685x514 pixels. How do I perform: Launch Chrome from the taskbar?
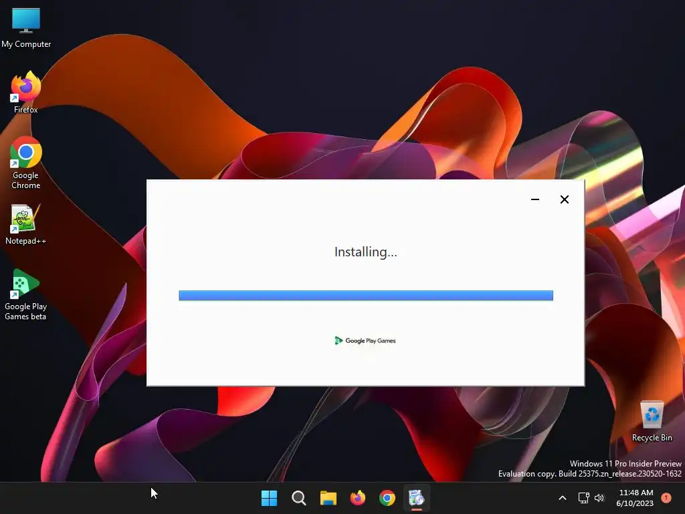click(x=387, y=498)
